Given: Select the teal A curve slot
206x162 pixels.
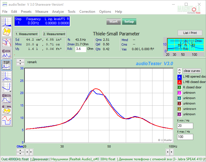Looking at the screenshot, I should point(179,98).
